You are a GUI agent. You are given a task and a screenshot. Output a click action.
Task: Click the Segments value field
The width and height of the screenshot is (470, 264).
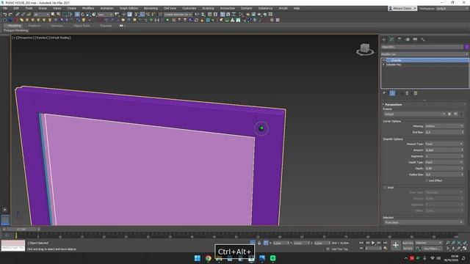[443, 156]
